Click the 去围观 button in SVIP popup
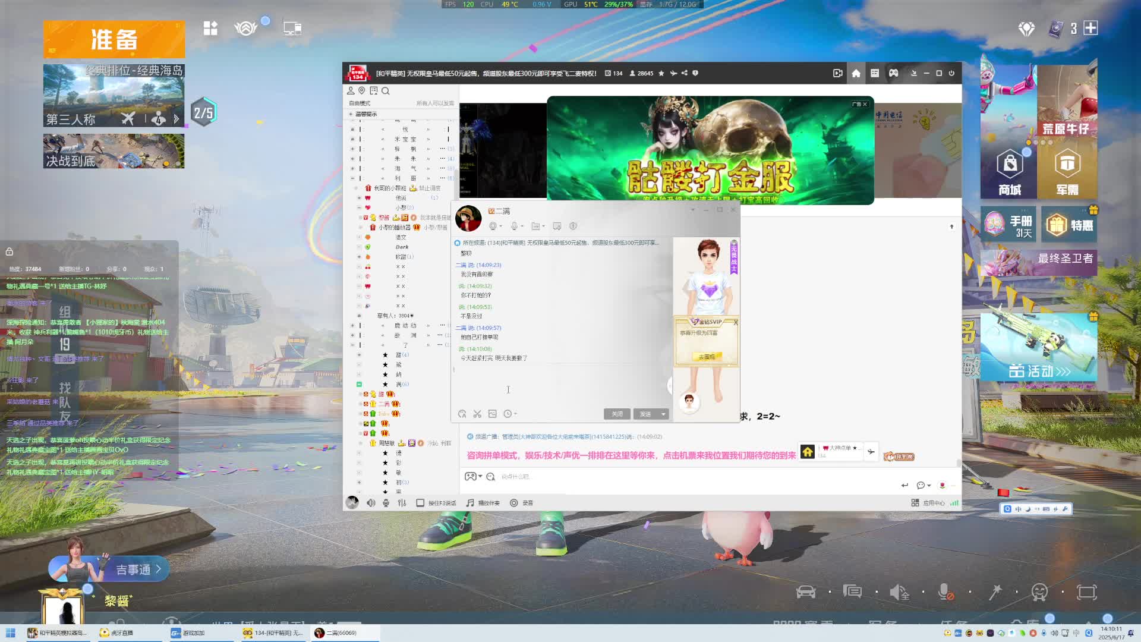The image size is (1141, 642). point(707,357)
